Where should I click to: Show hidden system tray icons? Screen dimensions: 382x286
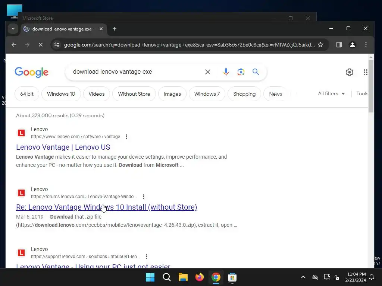click(303, 277)
